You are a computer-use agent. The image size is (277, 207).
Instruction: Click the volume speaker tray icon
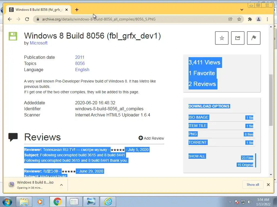[250, 202]
